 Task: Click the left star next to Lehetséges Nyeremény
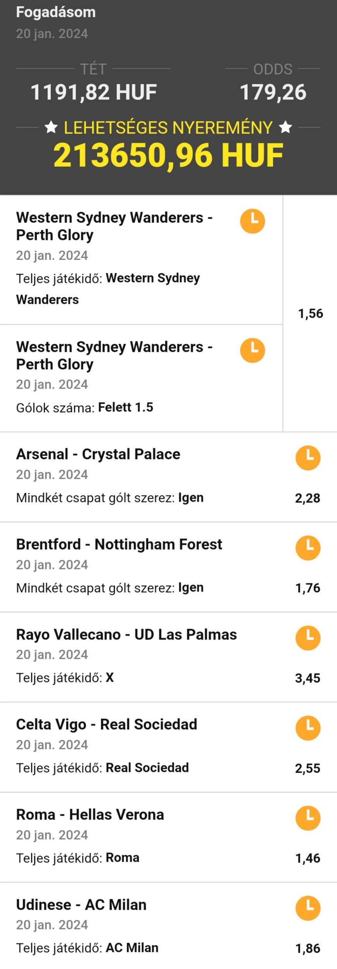coord(51,127)
